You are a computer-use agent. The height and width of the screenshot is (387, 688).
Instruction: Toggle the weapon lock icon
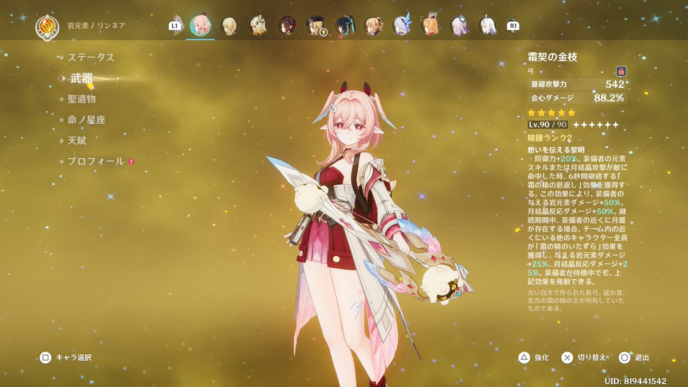pos(621,72)
